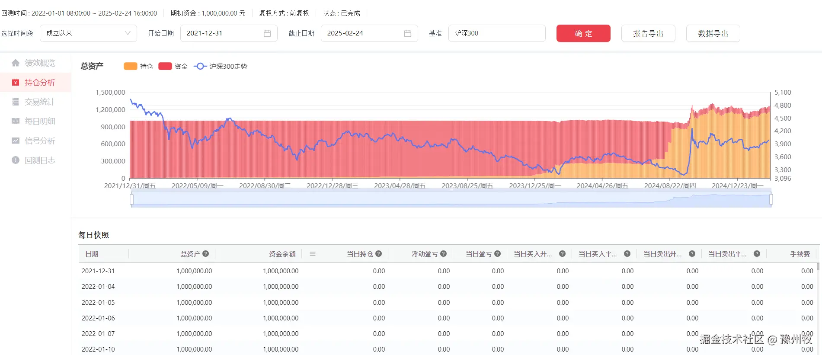Screen dimensions: 822x355
Task: Sort by 日期 column header
Action: (x=92, y=254)
